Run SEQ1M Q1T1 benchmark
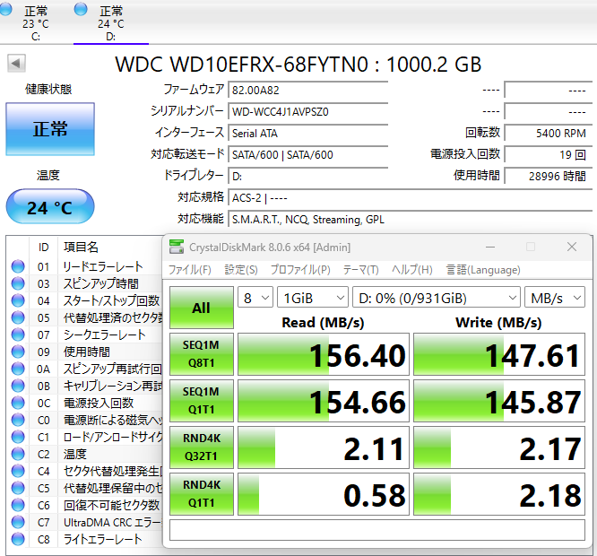 tap(202, 401)
